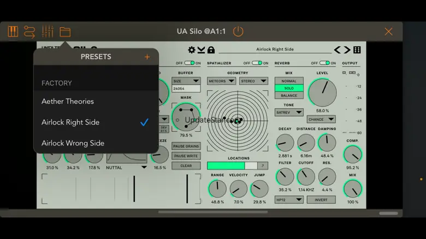Click the window shape curve display

pos(127,158)
